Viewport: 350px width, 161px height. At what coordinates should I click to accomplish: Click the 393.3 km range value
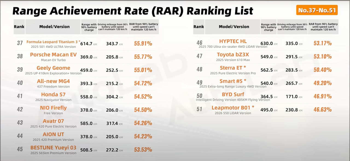click(86, 83)
